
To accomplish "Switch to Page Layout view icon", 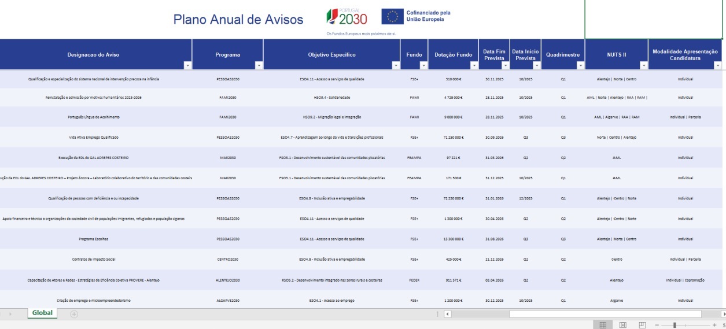I will coord(623,325).
